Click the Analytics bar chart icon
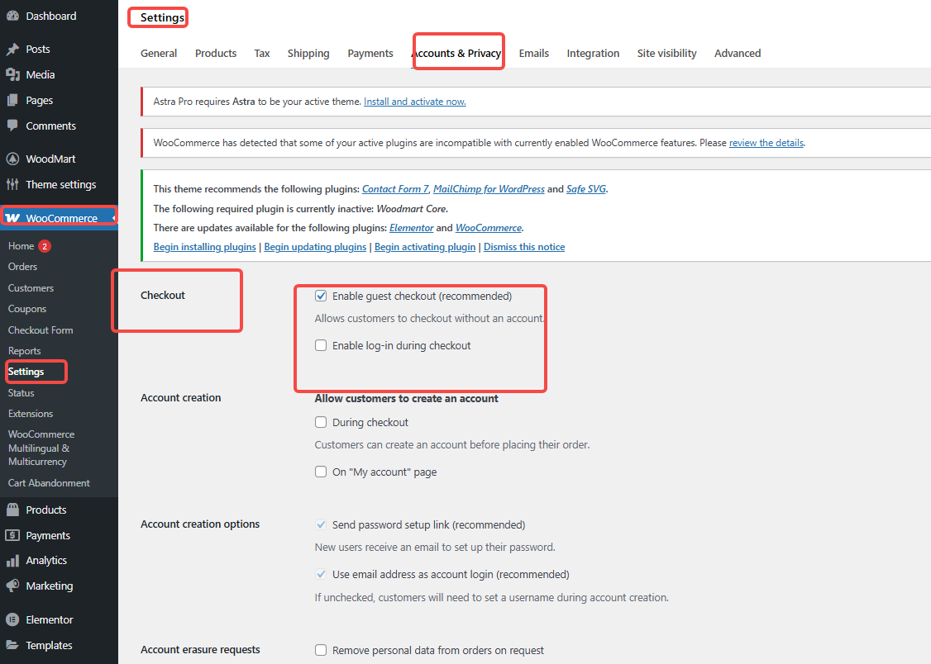The width and height of the screenshot is (931, 664). (x=12, y=561)
